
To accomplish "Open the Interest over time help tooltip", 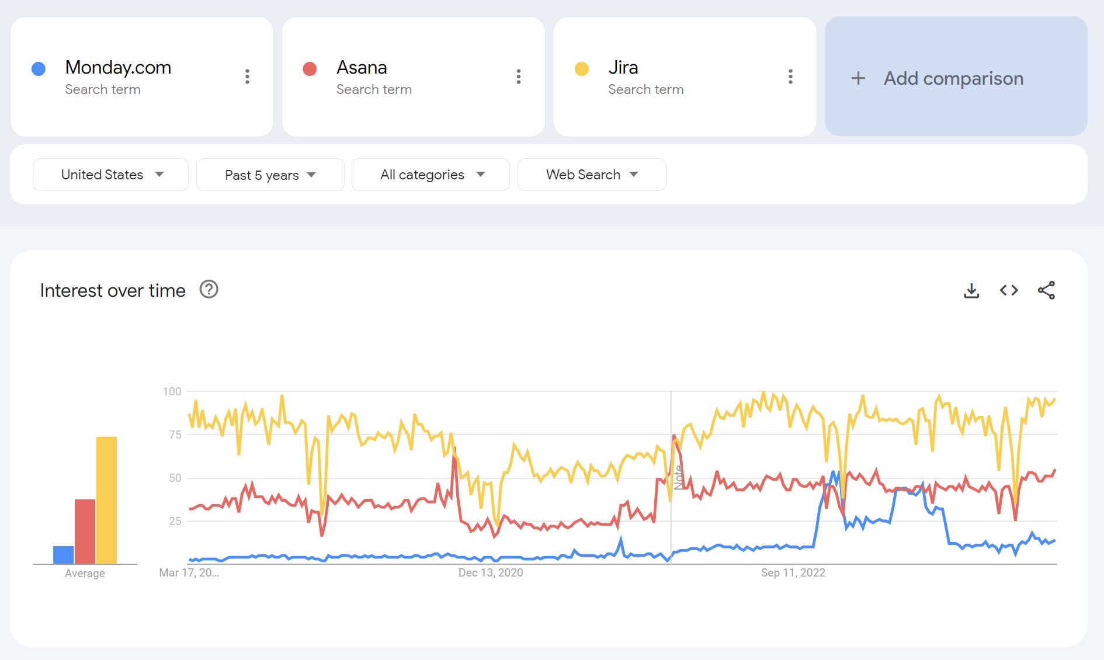I will (x=209, y=289).
